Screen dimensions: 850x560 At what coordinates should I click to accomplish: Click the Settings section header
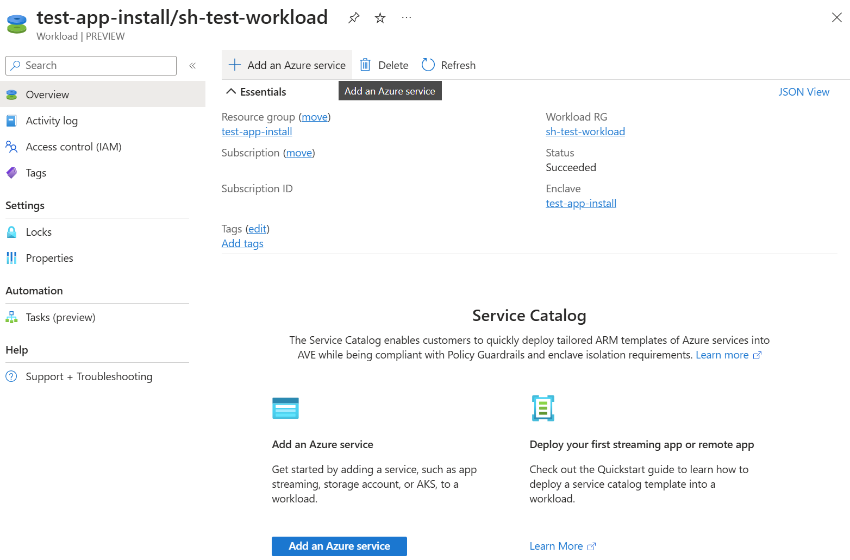pyautogui.click(x=25, y=205)
